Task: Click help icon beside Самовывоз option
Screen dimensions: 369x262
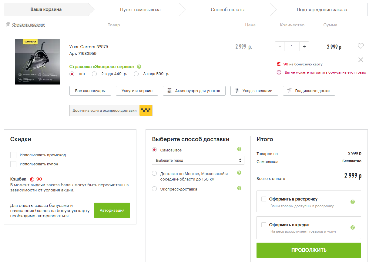Action: (239, 149)
